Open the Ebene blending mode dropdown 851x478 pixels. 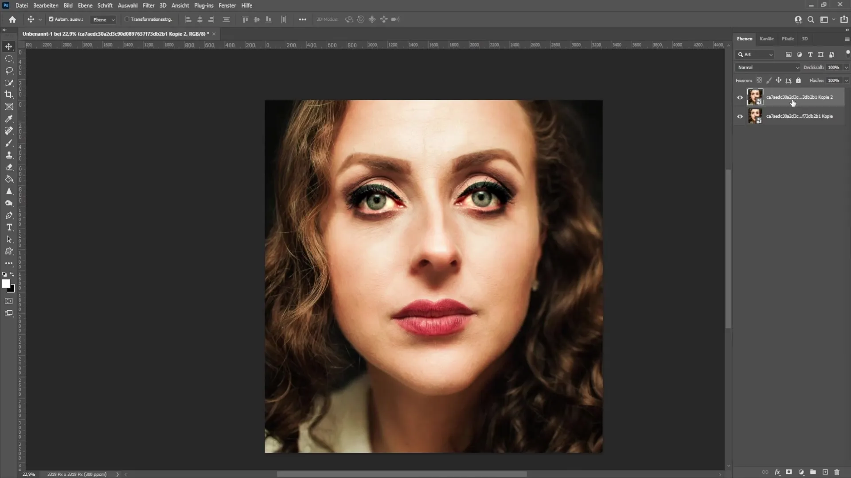768,67
